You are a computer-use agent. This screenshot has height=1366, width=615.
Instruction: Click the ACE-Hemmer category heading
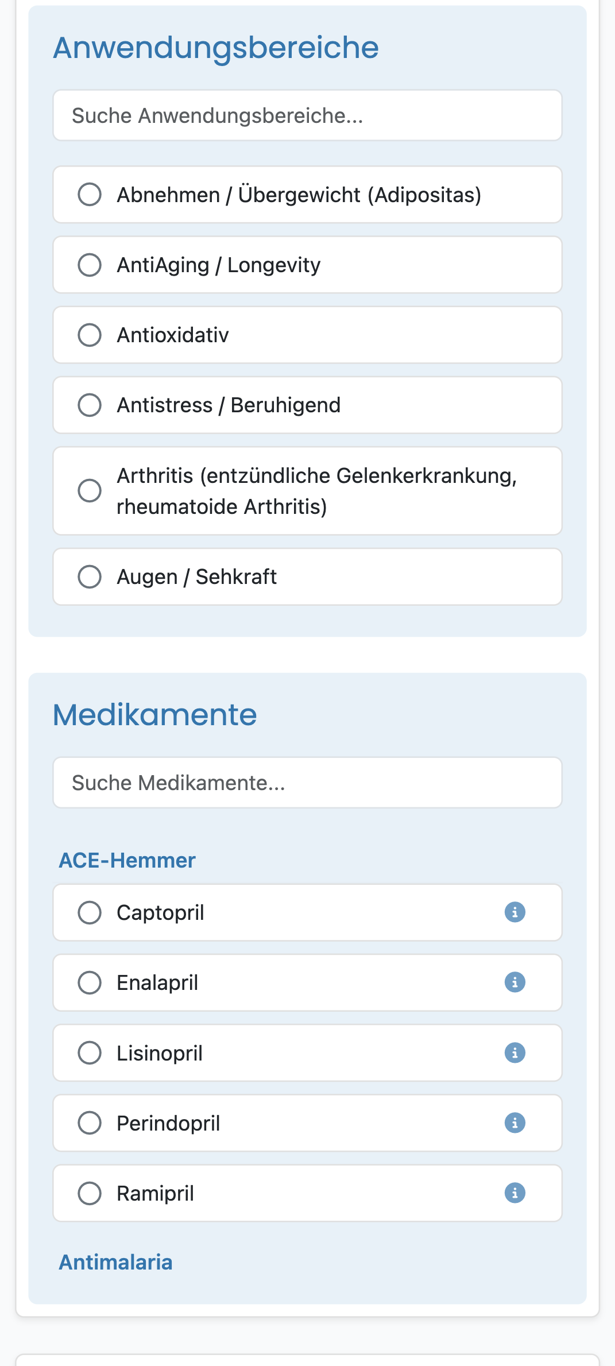coord(127,860)
